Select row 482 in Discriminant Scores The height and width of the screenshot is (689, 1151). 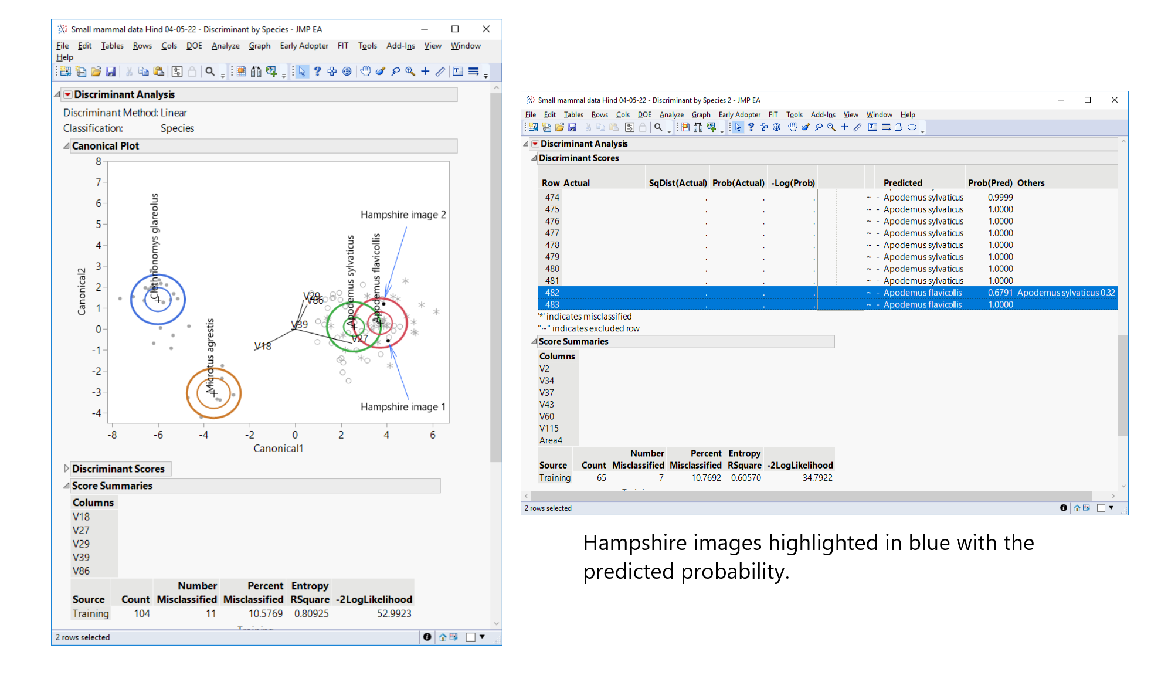point(827,293)
